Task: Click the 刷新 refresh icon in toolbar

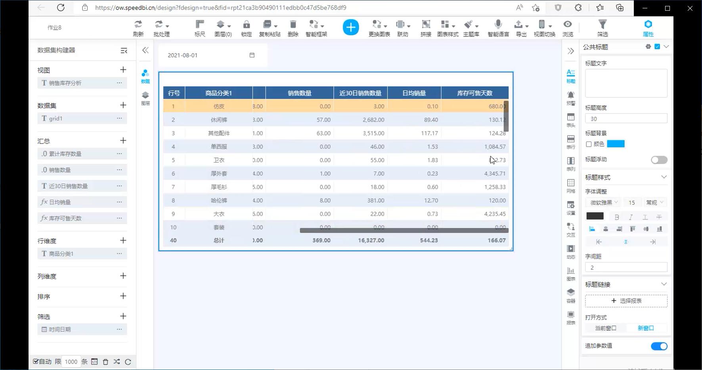Action: [x=138, y=28]
